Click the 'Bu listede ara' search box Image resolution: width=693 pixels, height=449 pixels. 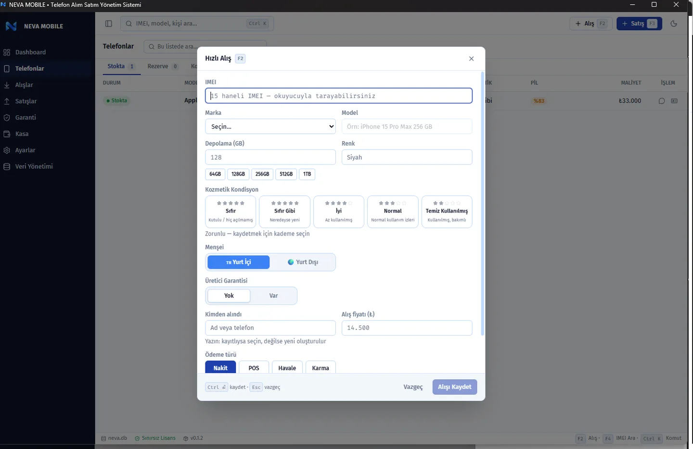205,46
